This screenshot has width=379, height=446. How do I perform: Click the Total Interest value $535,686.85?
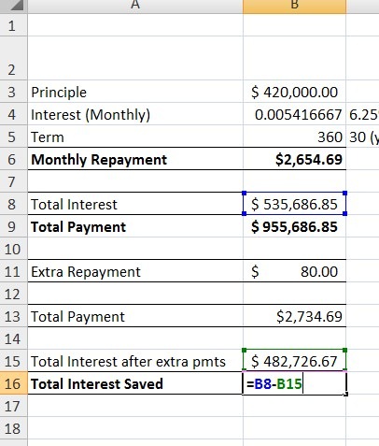(x=294, y=204)
